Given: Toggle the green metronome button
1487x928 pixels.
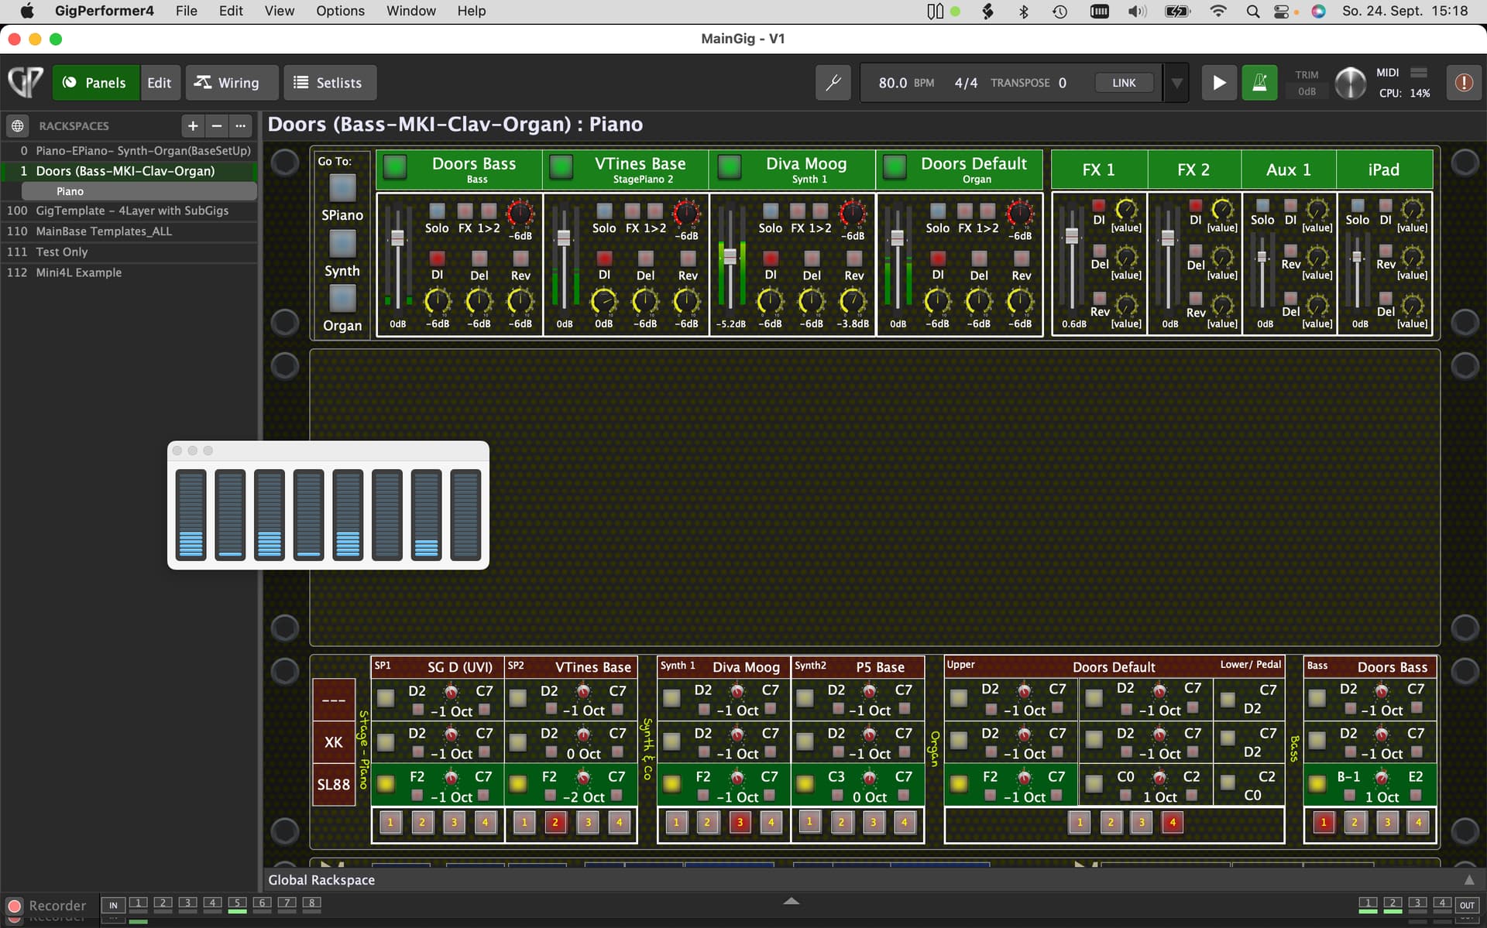Looking at the screenshot, I should (x=1259, y=83).
